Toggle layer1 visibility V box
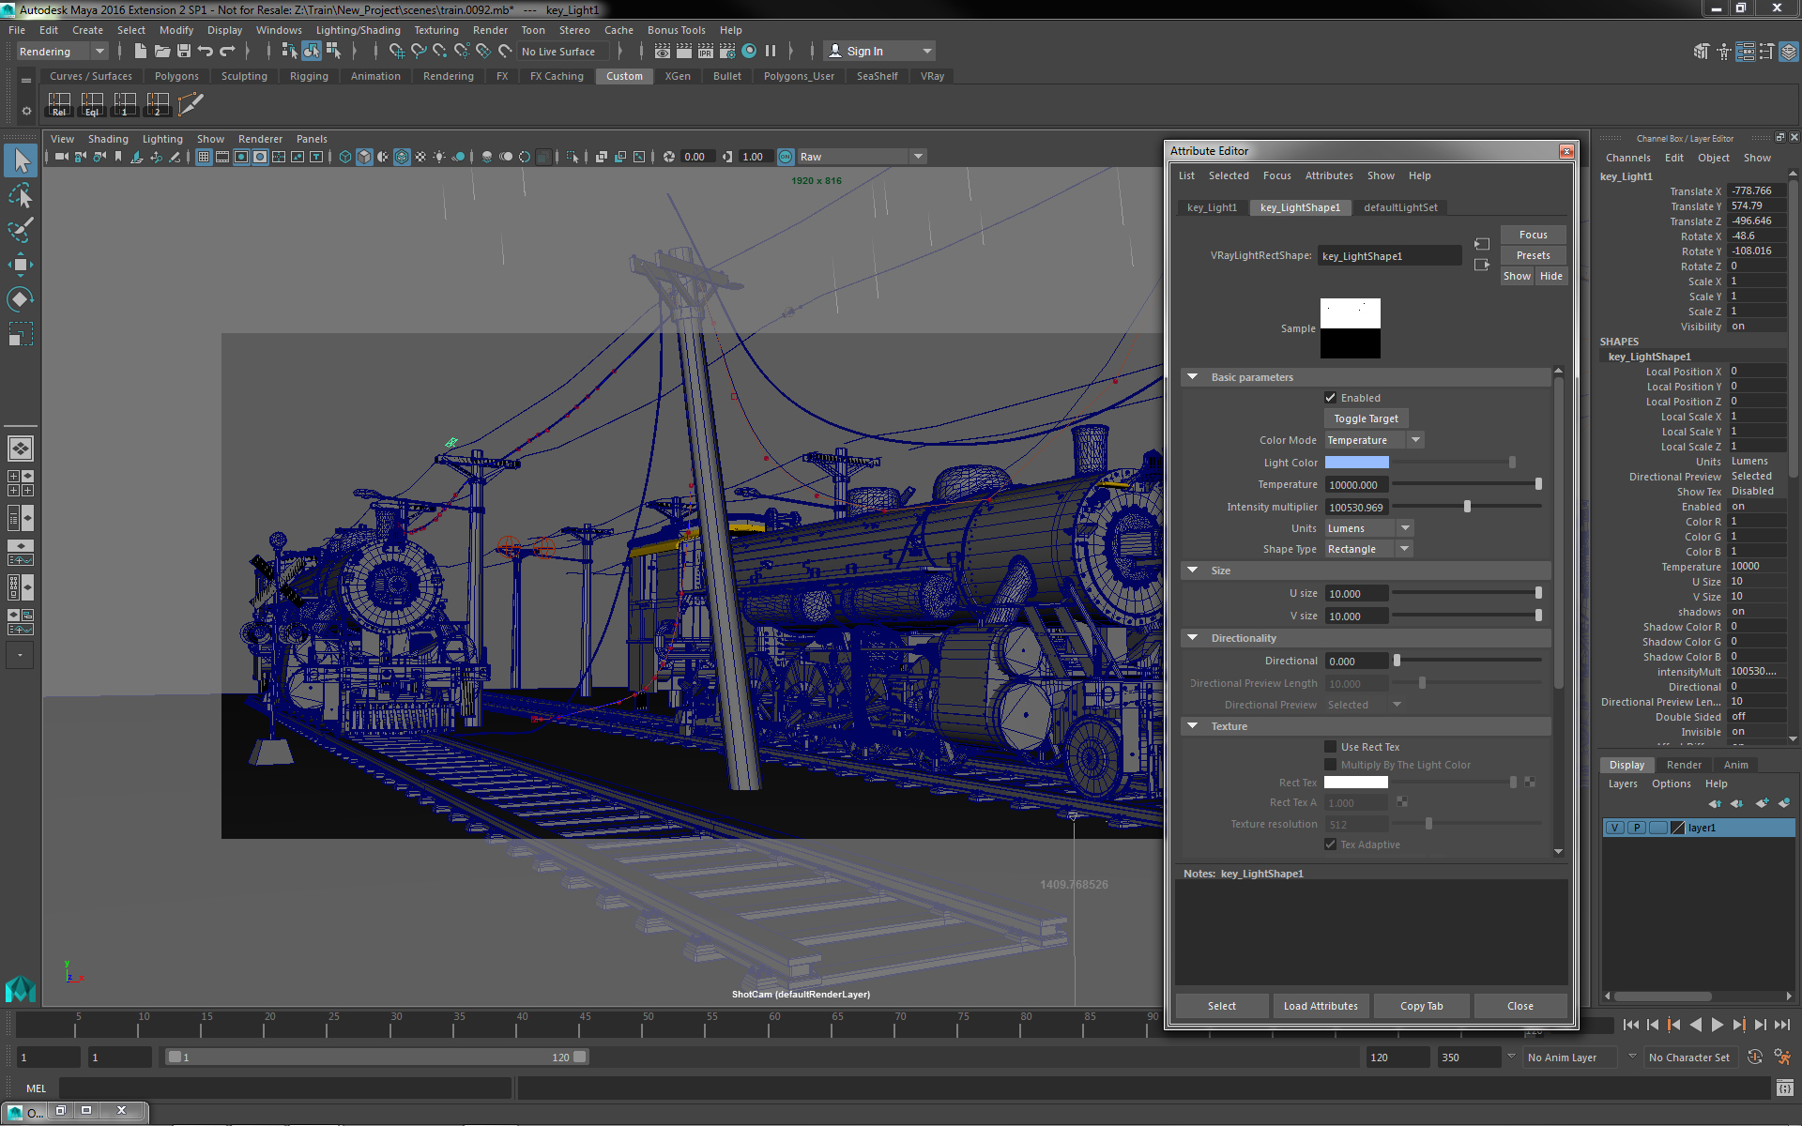 1614,828
